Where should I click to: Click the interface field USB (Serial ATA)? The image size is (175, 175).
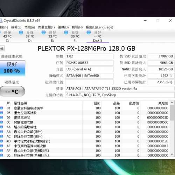(x=89, y=69)
